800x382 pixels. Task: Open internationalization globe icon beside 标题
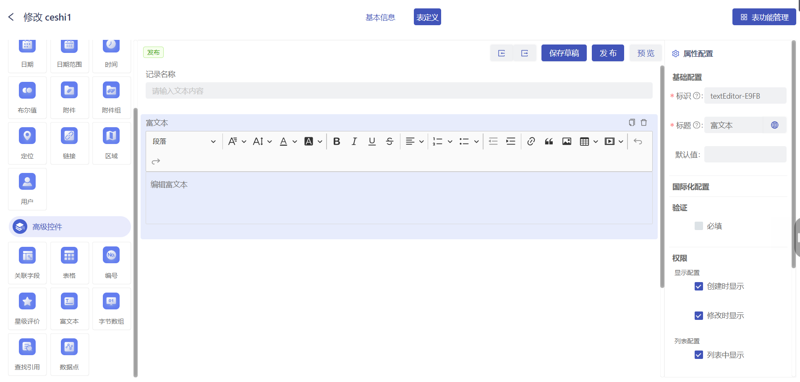(775, 125)
